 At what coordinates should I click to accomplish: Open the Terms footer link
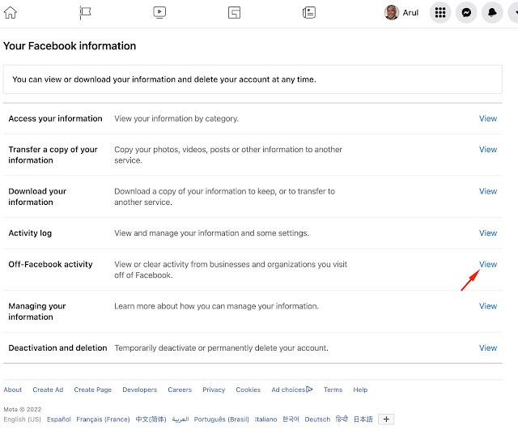tap(333, 390)
